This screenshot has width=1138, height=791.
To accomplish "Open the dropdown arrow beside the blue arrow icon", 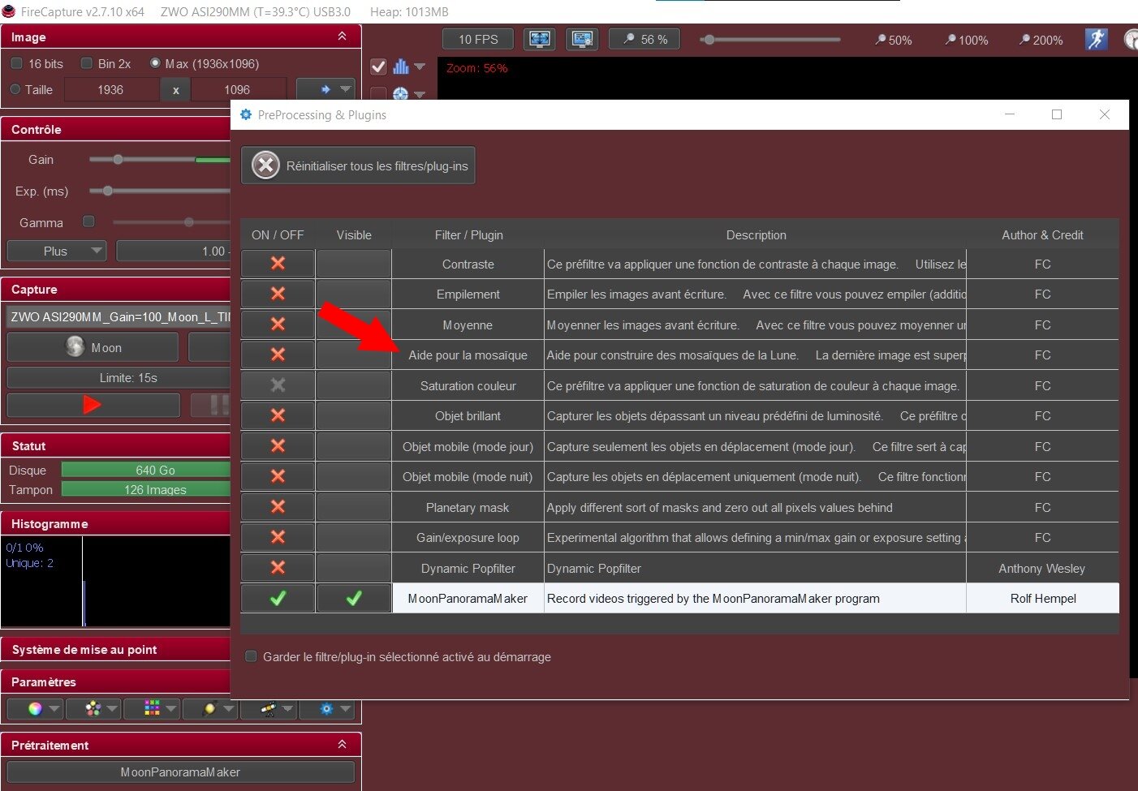I will coord(346,89).
